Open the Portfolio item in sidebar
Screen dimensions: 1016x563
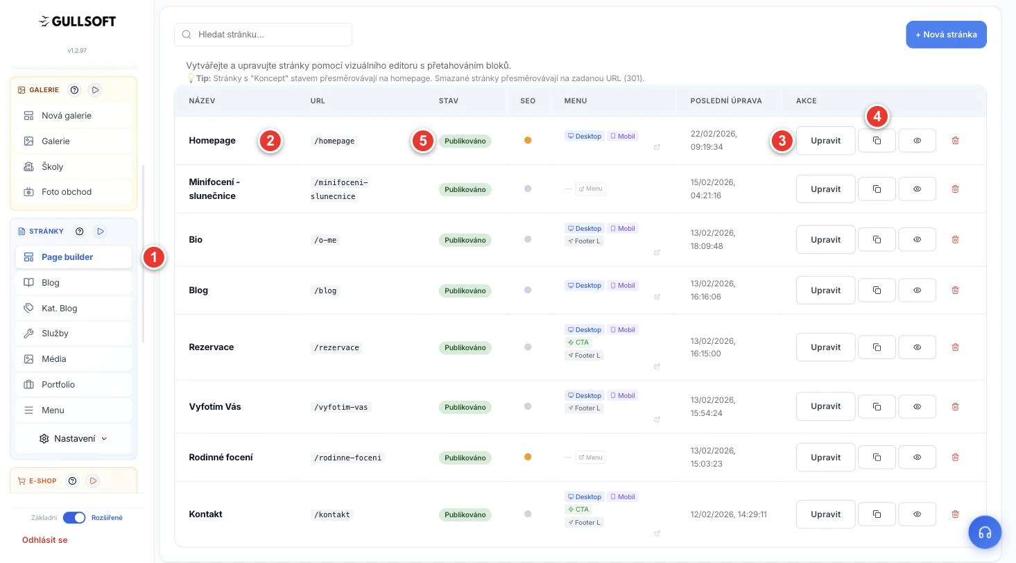click(x=74, y=384)
